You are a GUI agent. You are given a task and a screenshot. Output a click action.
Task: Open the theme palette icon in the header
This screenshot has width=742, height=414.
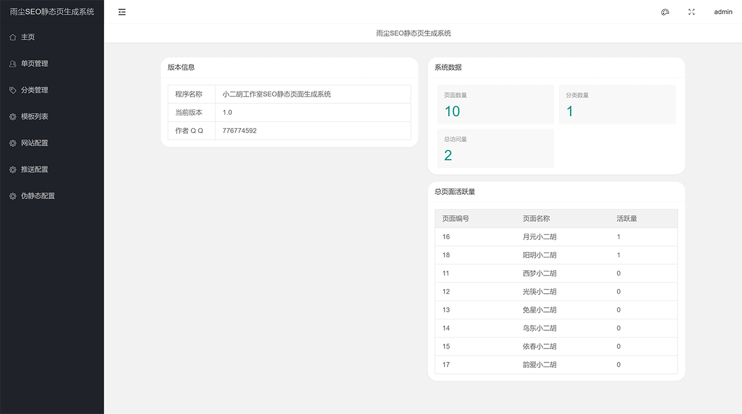665,12
